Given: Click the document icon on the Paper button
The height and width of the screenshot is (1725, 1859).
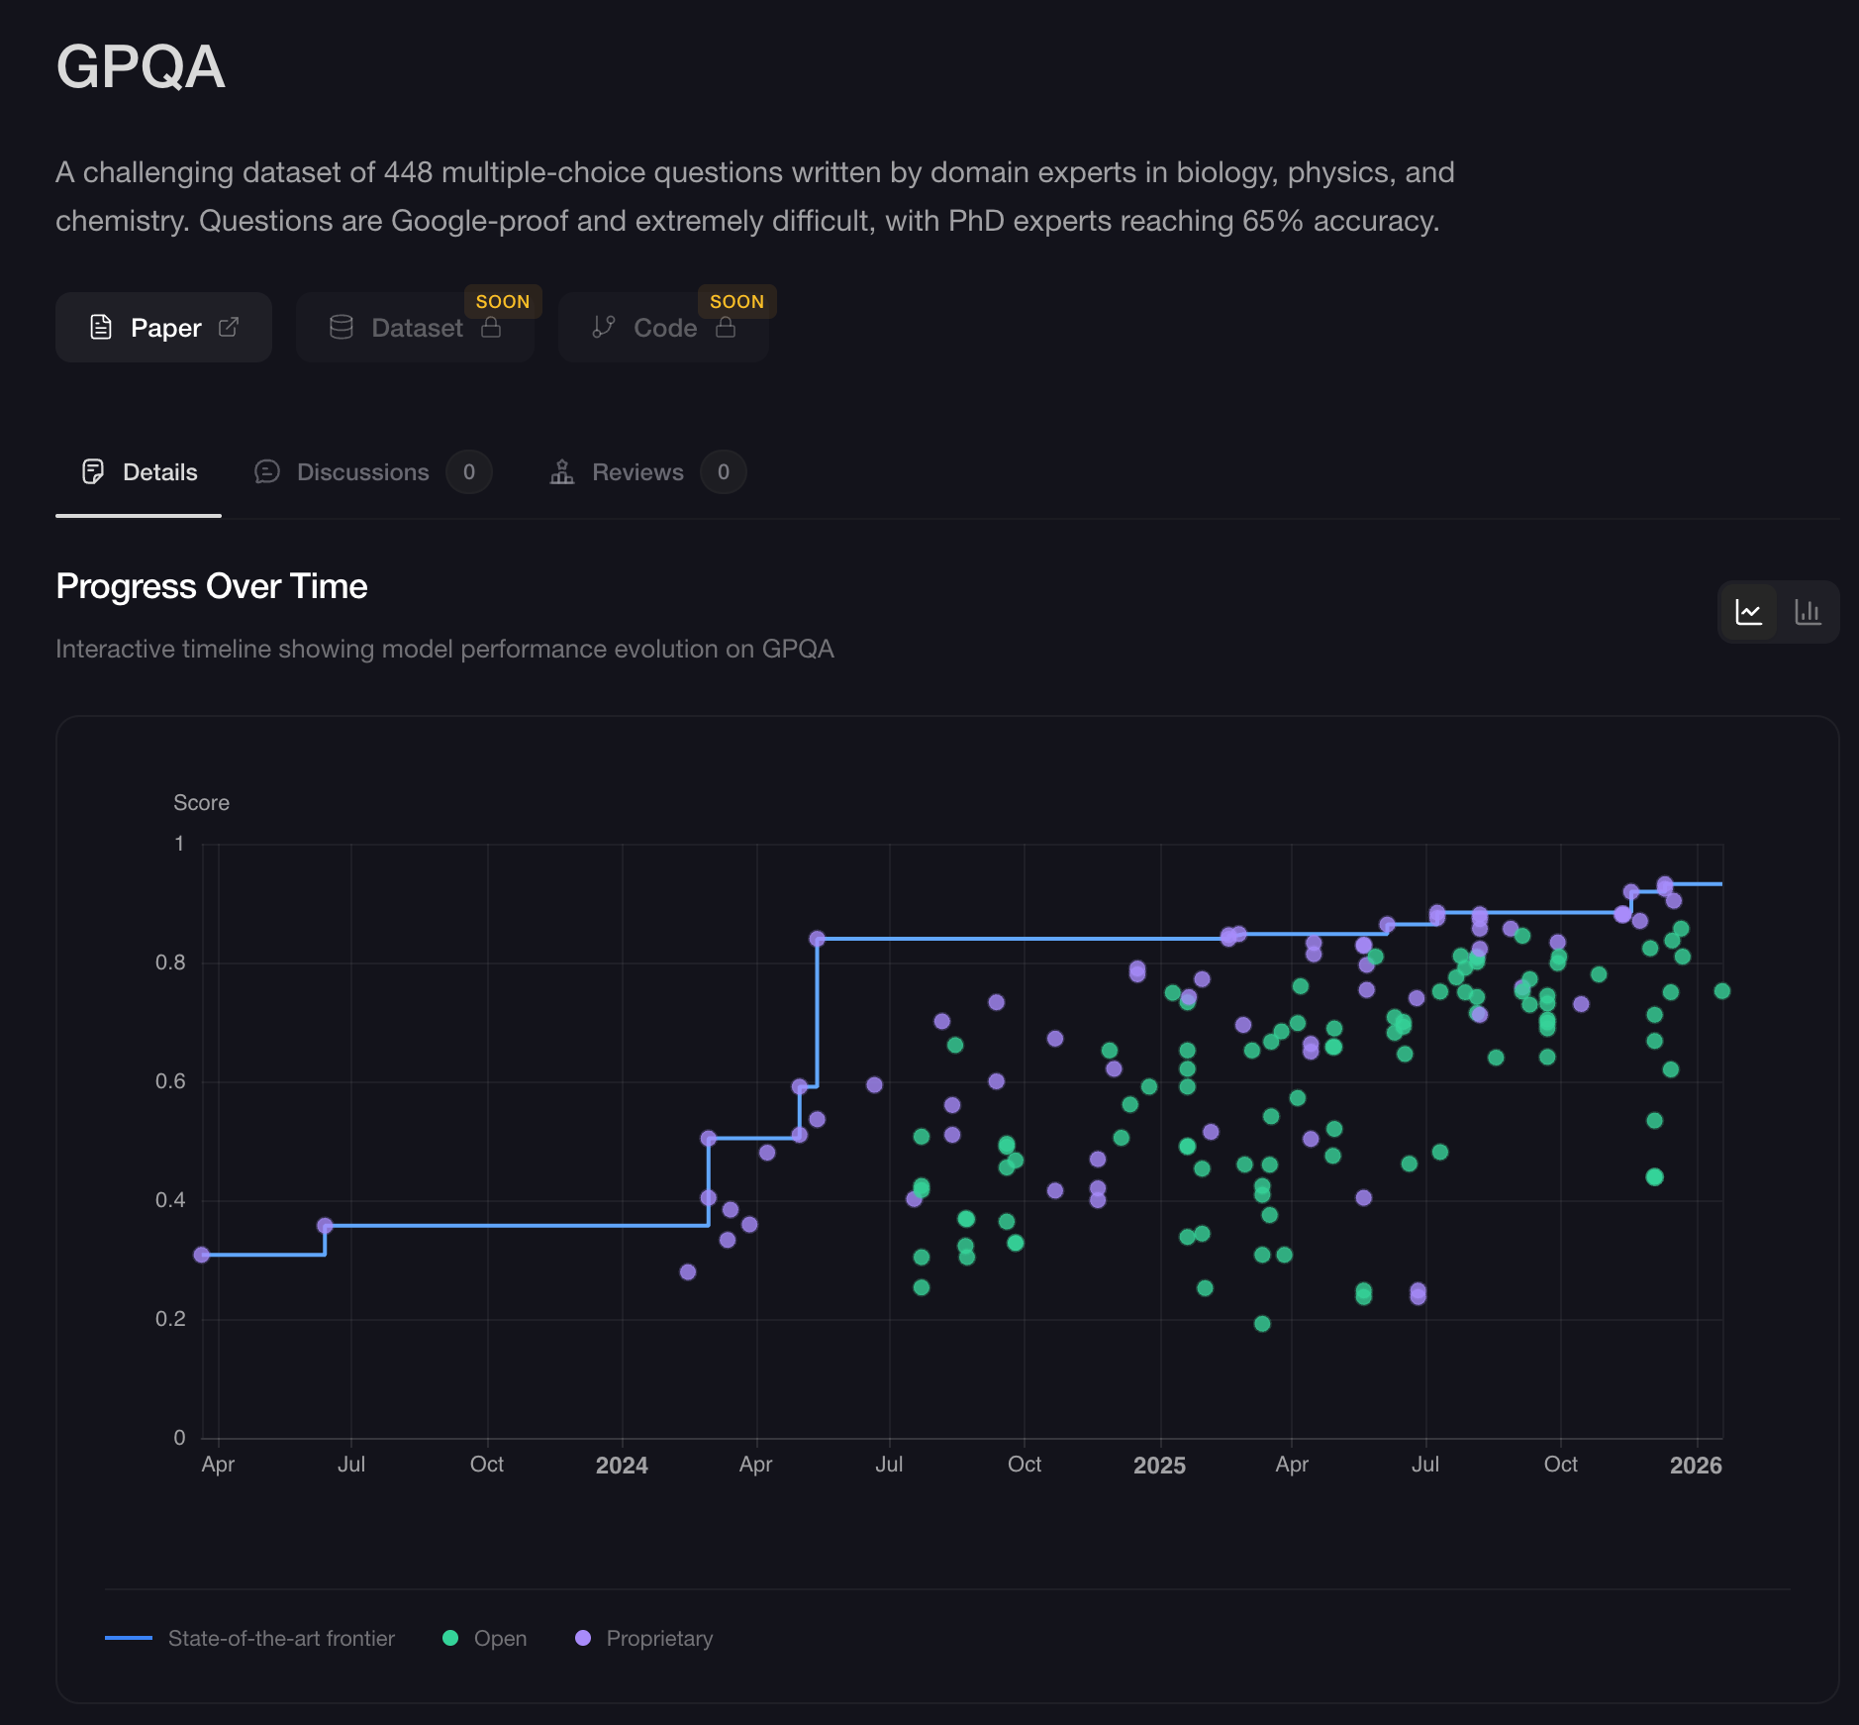Looking at the screenshot, I should (101, 327).
